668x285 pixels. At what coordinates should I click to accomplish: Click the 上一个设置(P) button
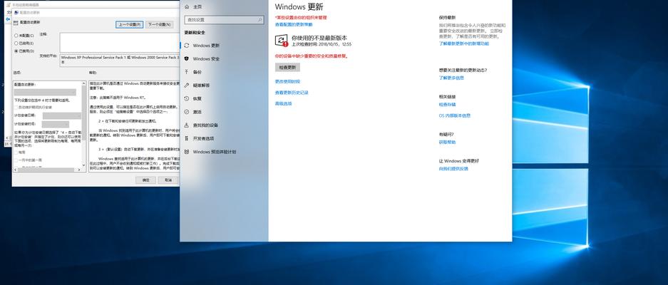(130, 25)
